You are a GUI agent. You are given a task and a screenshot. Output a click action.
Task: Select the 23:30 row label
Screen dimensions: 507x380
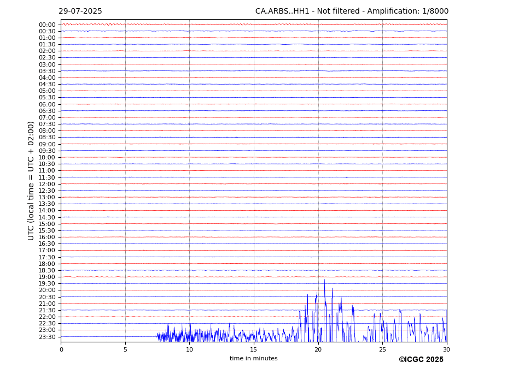[47, 337]
